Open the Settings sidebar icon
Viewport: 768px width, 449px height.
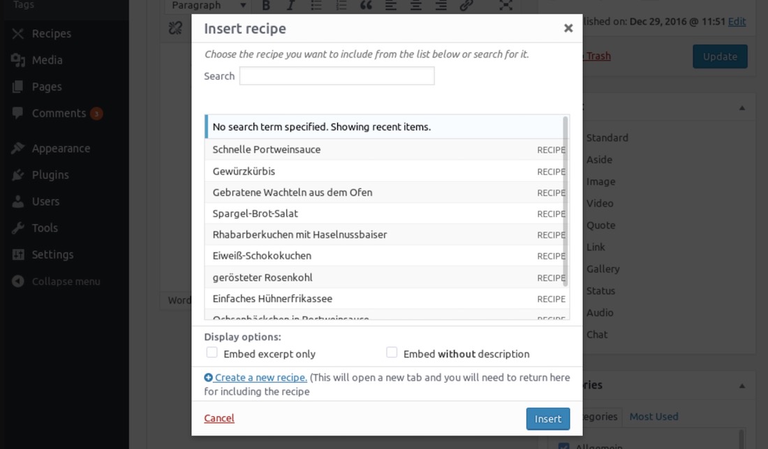(x=18, y=254)
